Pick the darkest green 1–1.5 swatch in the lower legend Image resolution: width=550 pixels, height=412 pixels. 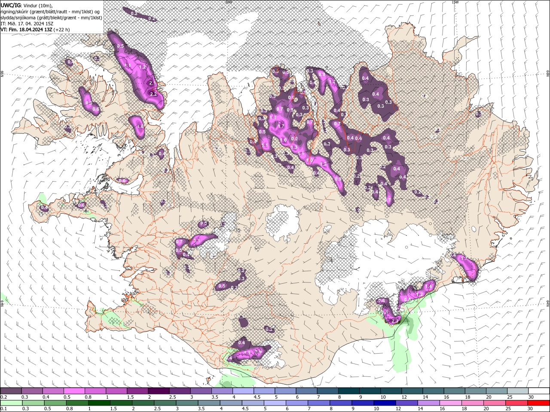[99, 403]
